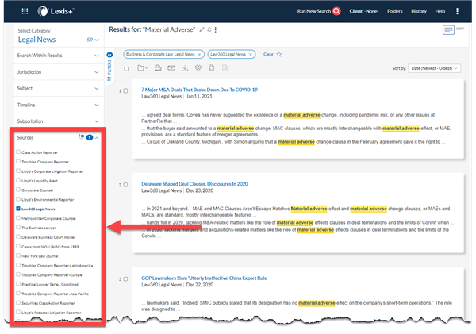The height and width of the screenshot is (334, 476).
Task: Create an alert with the bell icon
Action: point(209,29)
